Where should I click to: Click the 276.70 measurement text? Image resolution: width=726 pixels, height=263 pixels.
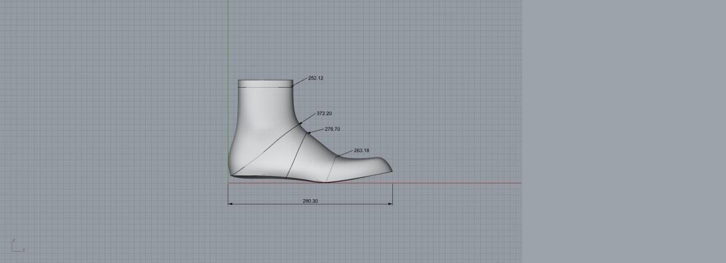[332, 129]
